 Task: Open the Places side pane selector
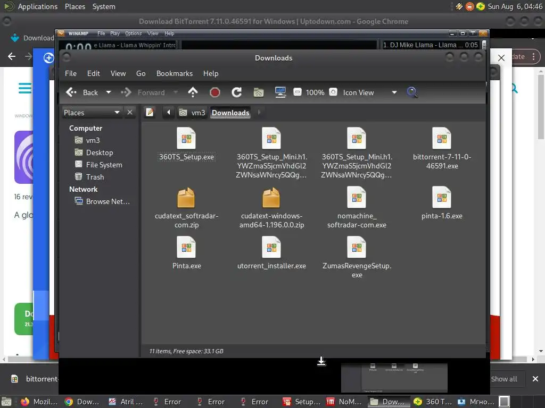(92, 113)
